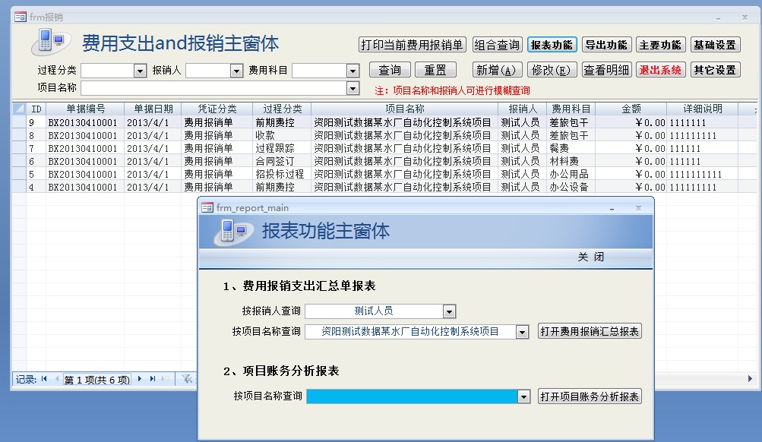Click 查看明细 view details button
The image size is (762, 442).
[x=606, y=70]
